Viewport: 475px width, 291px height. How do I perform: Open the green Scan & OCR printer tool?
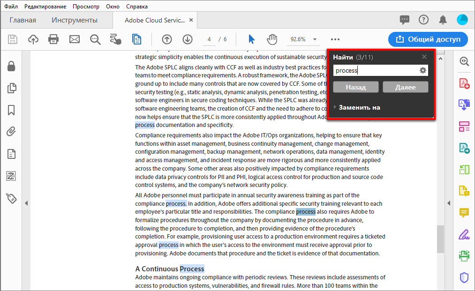coord(464,256)
